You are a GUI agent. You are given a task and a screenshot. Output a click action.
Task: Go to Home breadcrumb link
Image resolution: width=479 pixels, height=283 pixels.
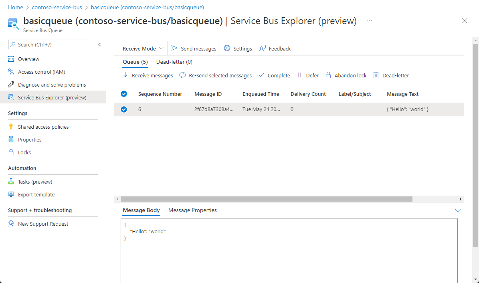[15, 7]
